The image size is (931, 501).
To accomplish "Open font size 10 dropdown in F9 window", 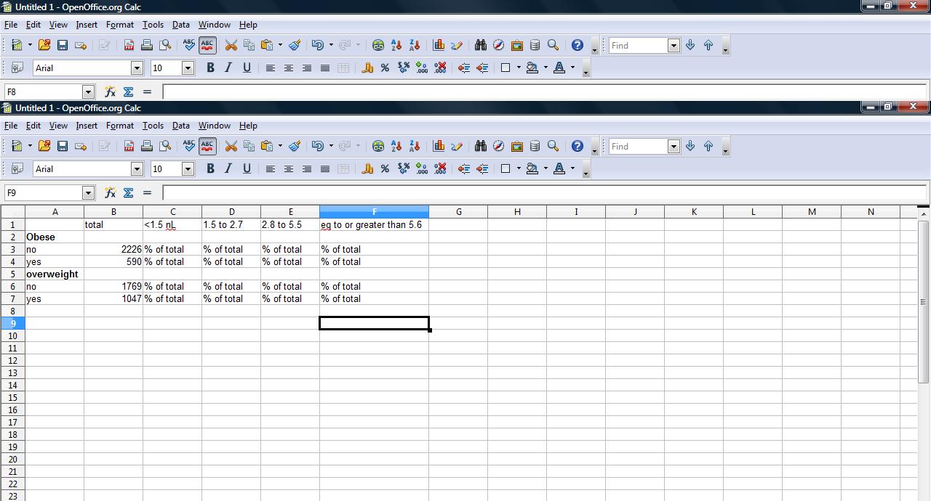I will pos(187,168).
